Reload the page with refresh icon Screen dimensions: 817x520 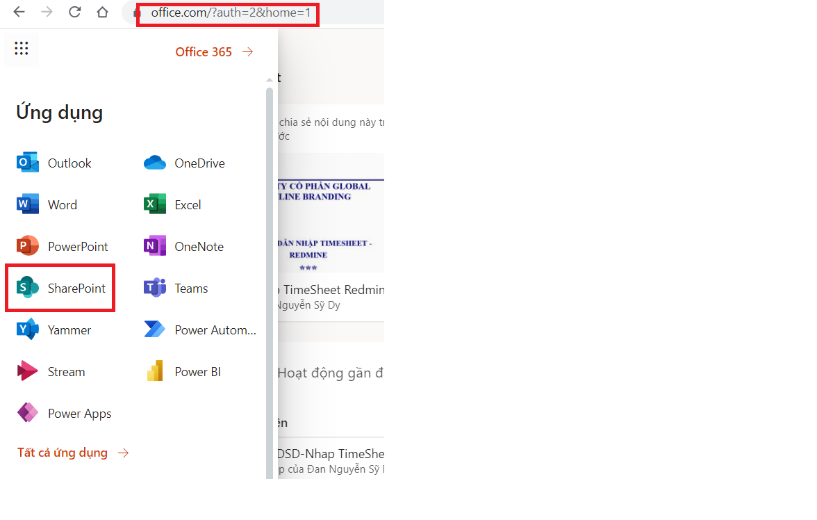coord(74,12)
